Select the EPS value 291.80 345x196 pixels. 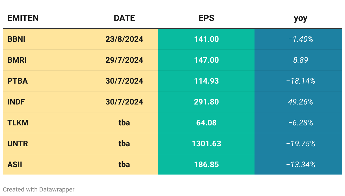pos(206,102)
